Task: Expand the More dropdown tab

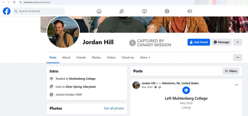Action: tap(145, 58)
